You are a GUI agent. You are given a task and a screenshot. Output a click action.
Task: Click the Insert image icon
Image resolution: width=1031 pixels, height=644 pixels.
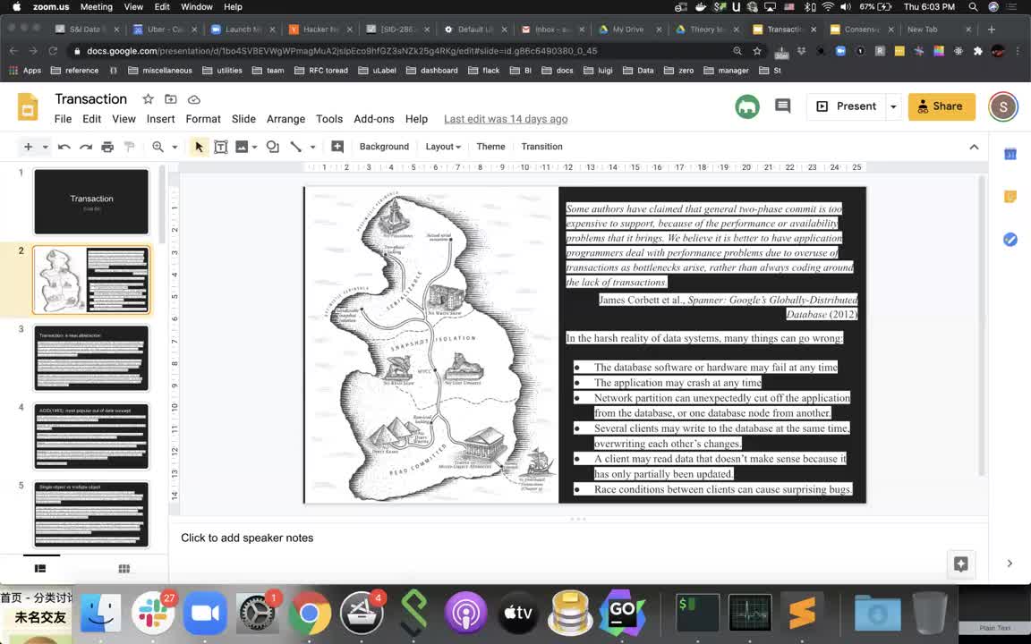point(242,147)
